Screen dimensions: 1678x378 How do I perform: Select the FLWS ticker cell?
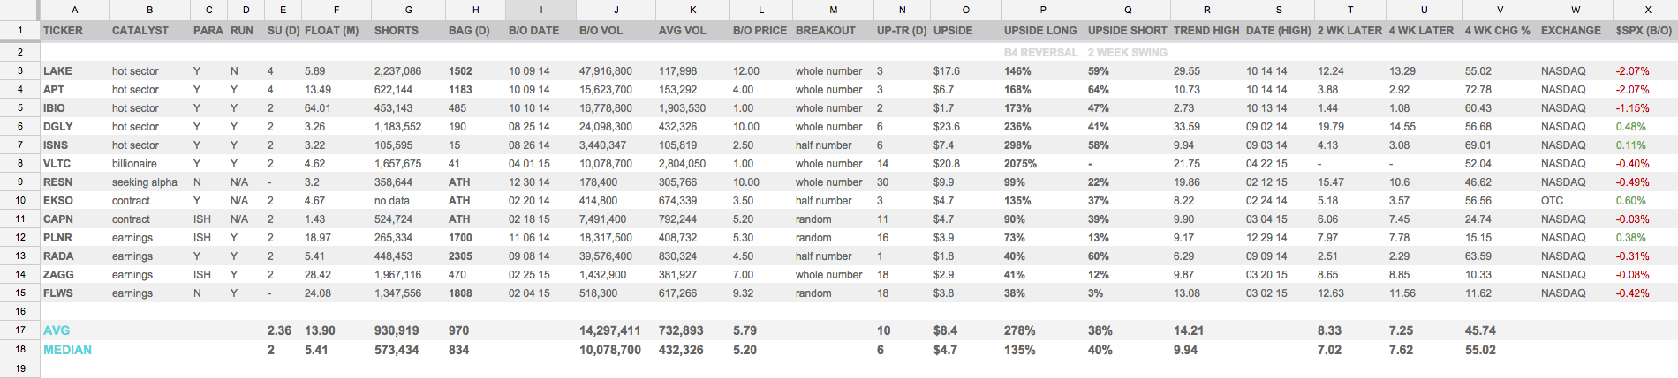[x=58, y=293]
